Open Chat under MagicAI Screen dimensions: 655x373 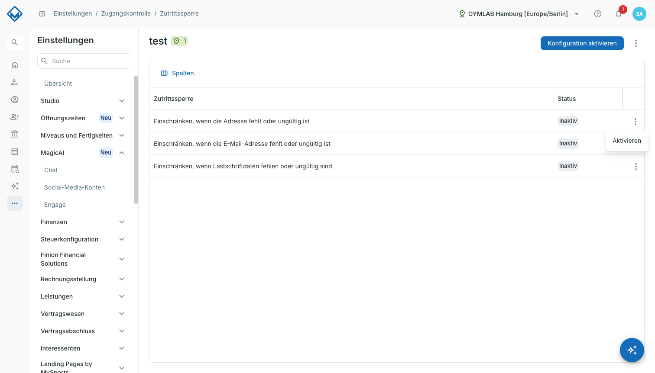(x=51, y=170)
